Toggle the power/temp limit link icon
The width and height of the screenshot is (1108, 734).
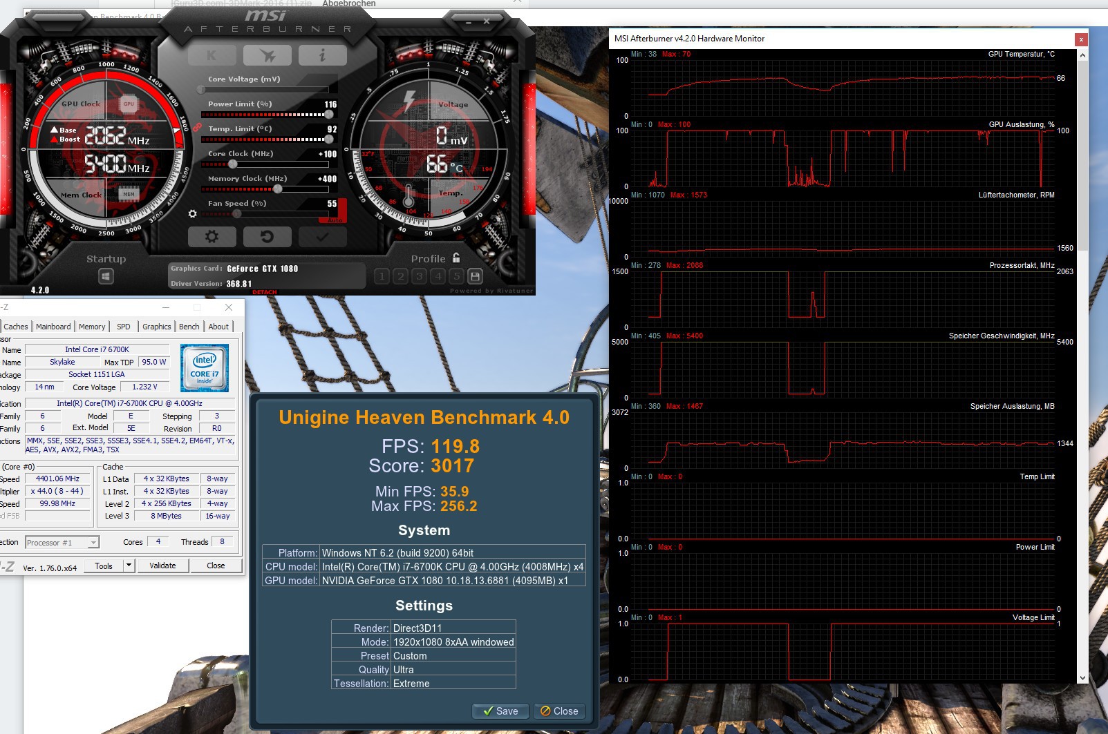197,127
